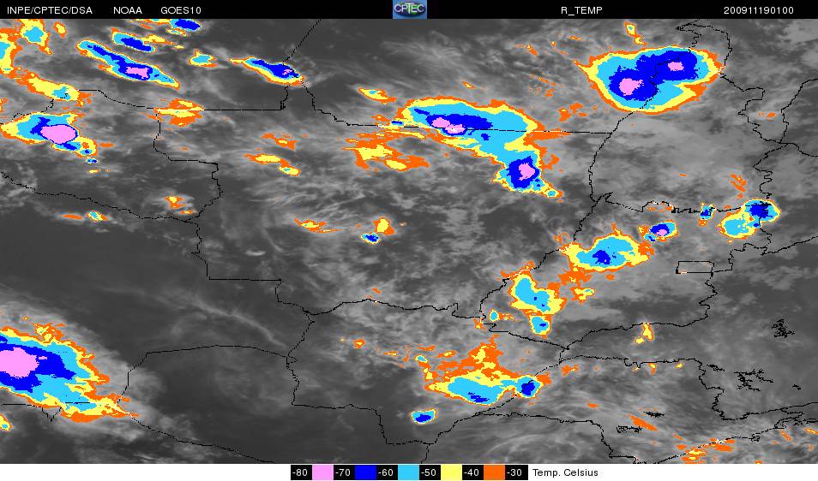Select the -50 legend value
Viewport: 818px width, 481px height.
point(430,472)
